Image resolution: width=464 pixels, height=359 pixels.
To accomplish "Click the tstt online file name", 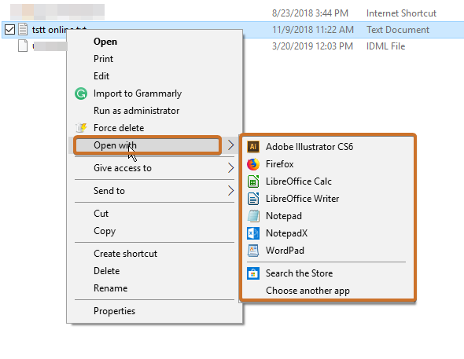I will pyautogui.click(x=59, y=30).
